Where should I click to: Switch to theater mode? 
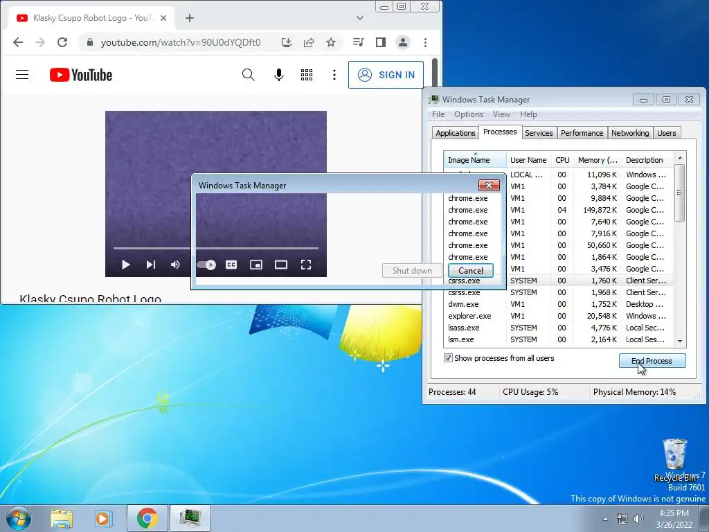coord(281,265)
